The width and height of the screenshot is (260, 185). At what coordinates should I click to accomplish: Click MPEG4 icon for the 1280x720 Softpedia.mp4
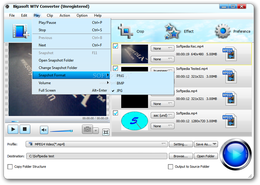click(230, 121)
